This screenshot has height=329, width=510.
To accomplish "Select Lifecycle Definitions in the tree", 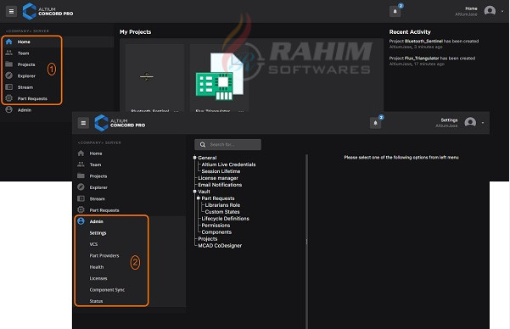I will point(225,219).
